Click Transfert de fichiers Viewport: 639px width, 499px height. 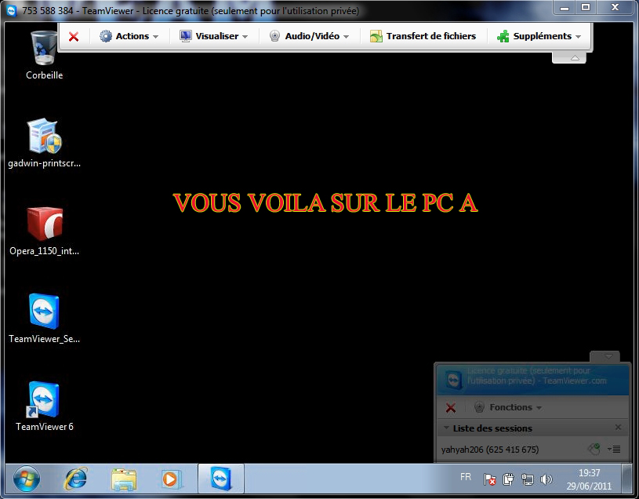click(x=423, y=36)
